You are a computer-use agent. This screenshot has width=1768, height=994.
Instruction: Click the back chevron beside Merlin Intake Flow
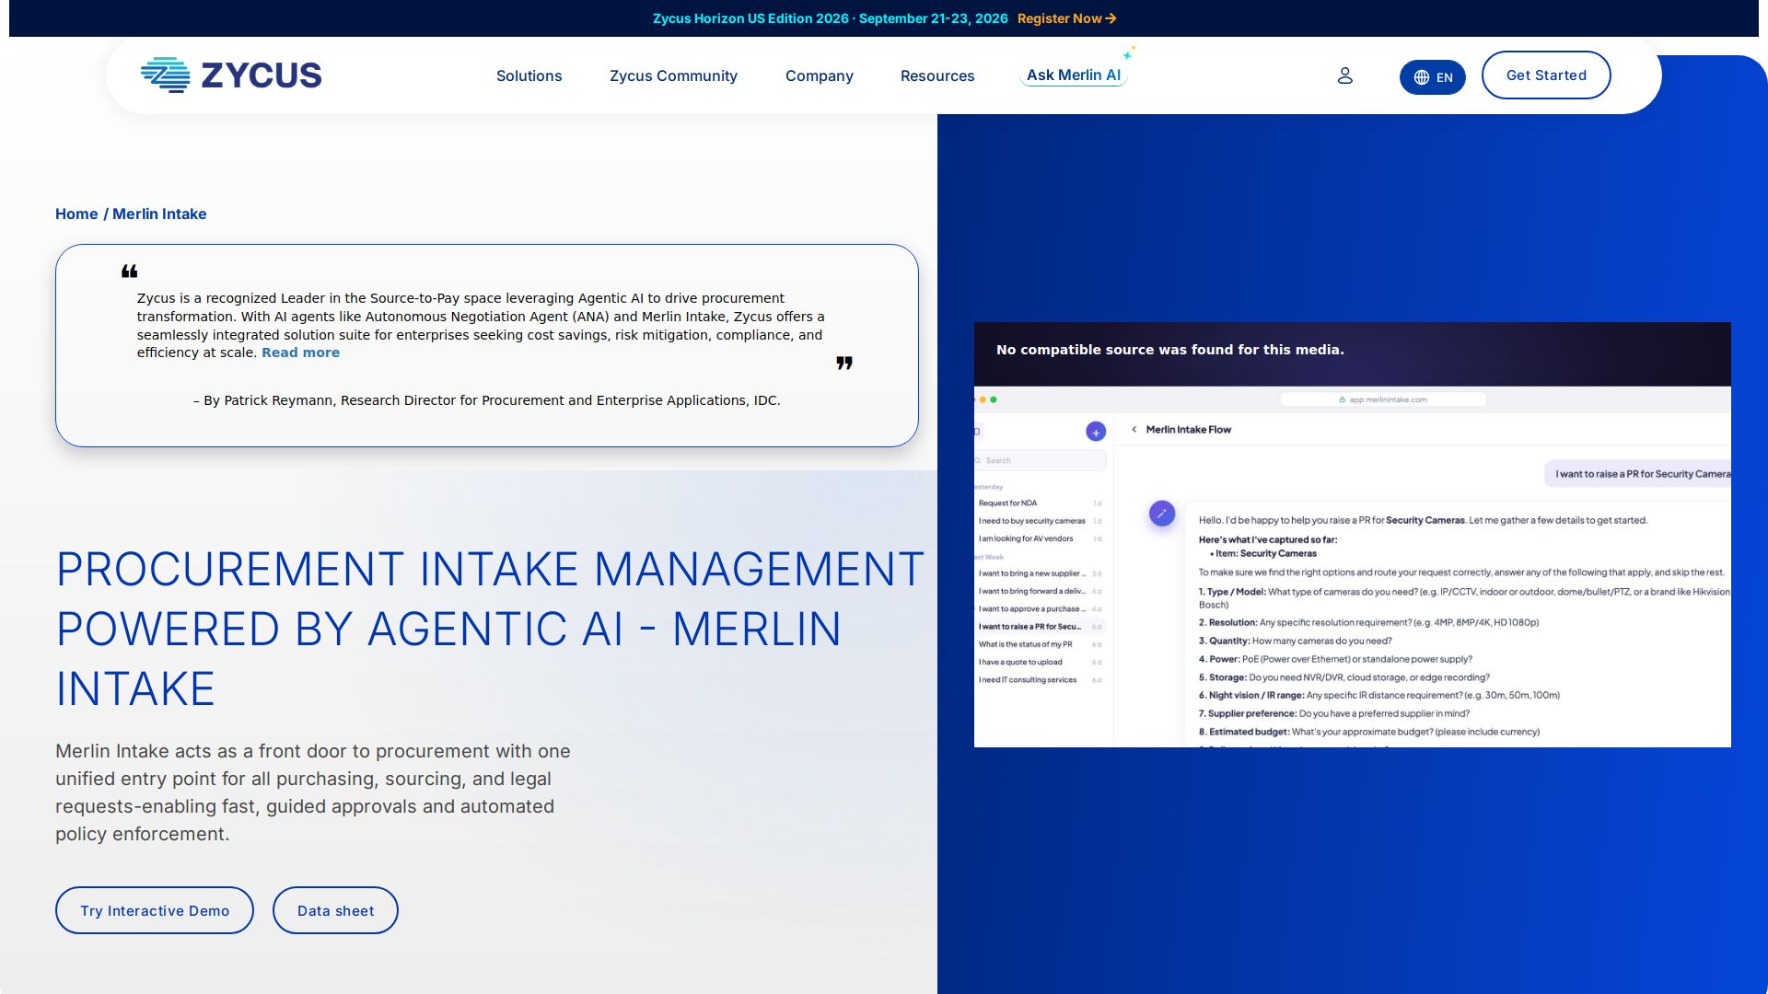point(1134,429)
